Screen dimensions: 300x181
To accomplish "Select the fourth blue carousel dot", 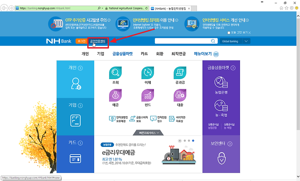I will 193,141.
